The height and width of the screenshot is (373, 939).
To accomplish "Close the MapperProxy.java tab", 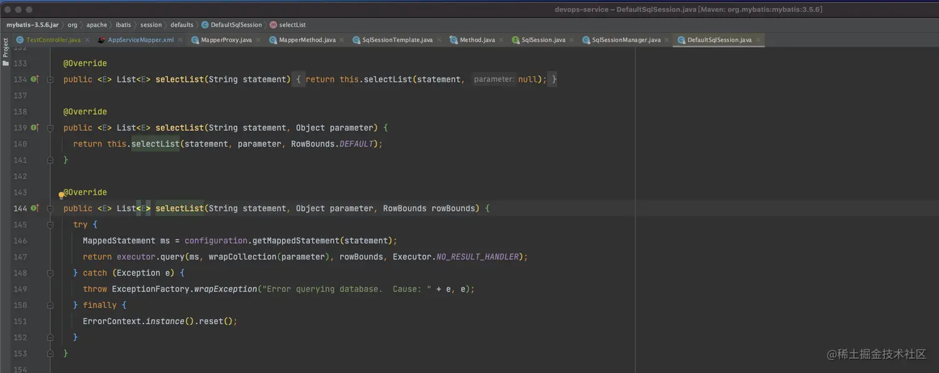I will point(258,40).
